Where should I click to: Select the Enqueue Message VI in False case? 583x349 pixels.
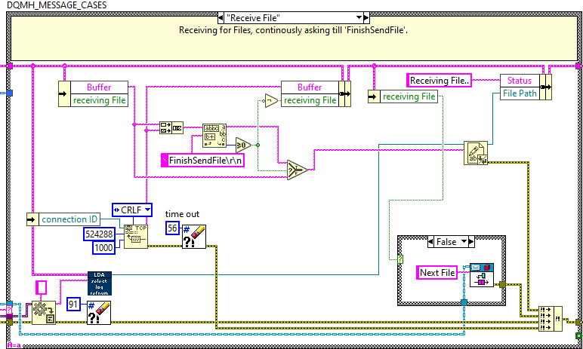pos(482,274)
